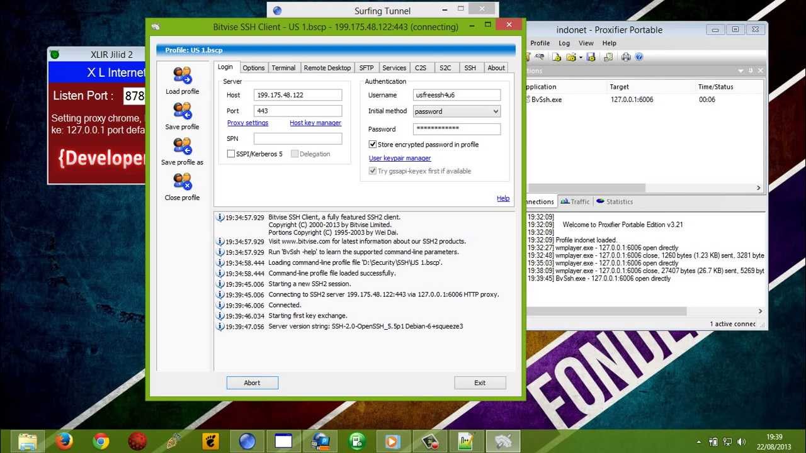This screenshot has width=806, height=453.
Task: Click into the Password field
Action: tap(457, 128)
